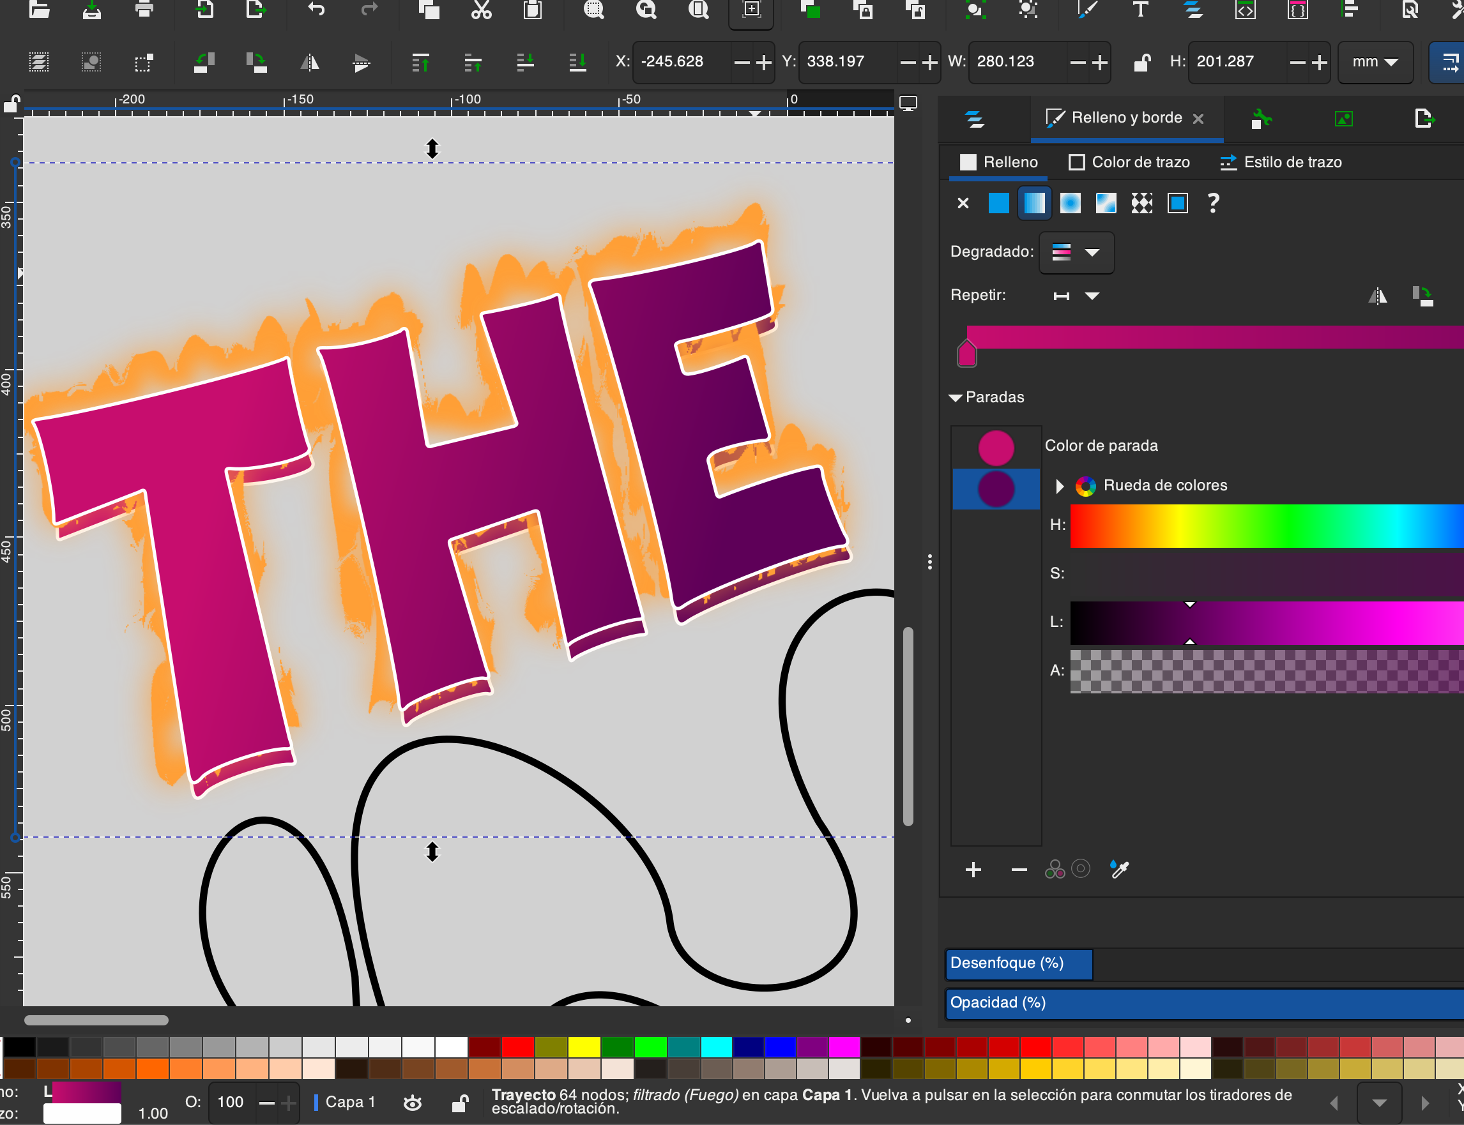Click the gradient stop handle on preview bar
The height and width of the screenshot is (1125, 1464).
point(967,353)
